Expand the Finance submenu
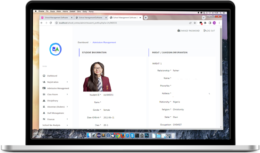 click(x=67, y=119)
